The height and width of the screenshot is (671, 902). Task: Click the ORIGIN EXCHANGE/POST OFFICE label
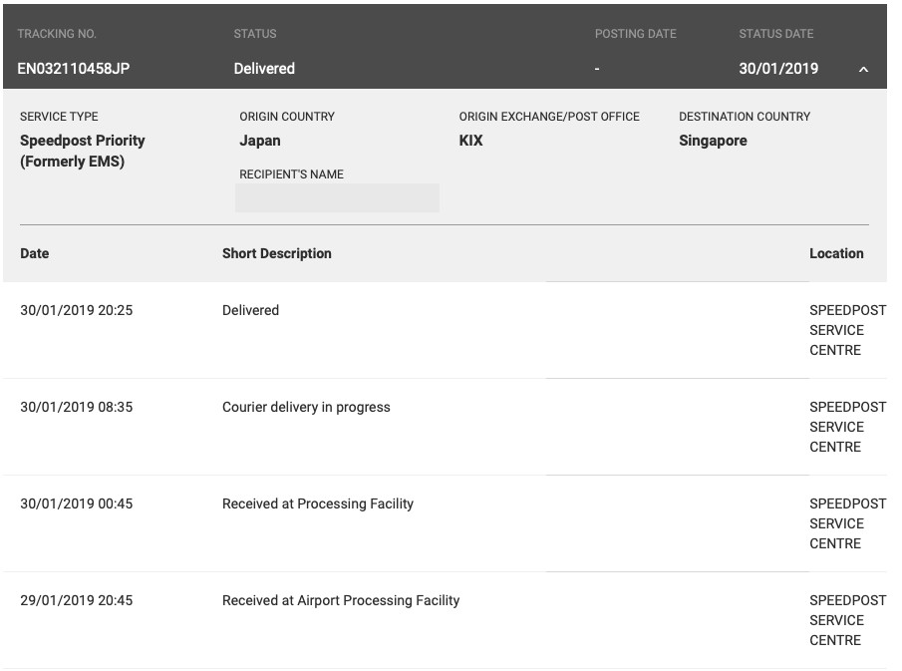(549, 117)
